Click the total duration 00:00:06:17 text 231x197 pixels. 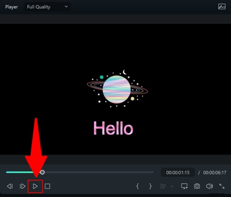click(x=215, y=173)
